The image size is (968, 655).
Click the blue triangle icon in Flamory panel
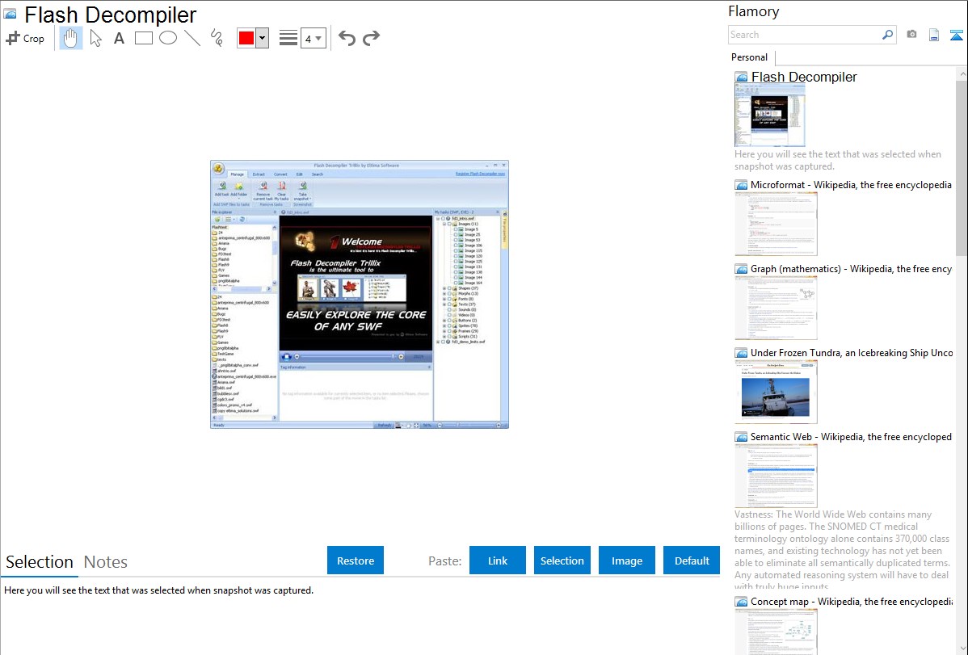956,35
